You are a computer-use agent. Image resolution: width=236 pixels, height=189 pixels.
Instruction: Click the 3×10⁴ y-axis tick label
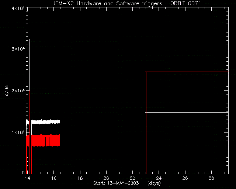(18, 49)
